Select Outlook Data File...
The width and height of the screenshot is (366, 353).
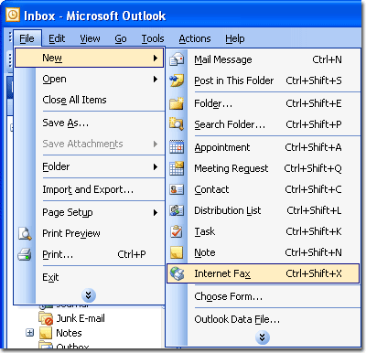coord(264,319)
